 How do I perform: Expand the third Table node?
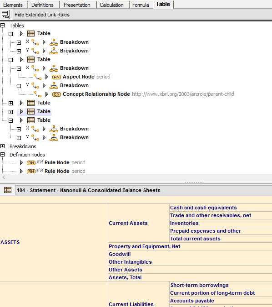(x=11, y=103)
